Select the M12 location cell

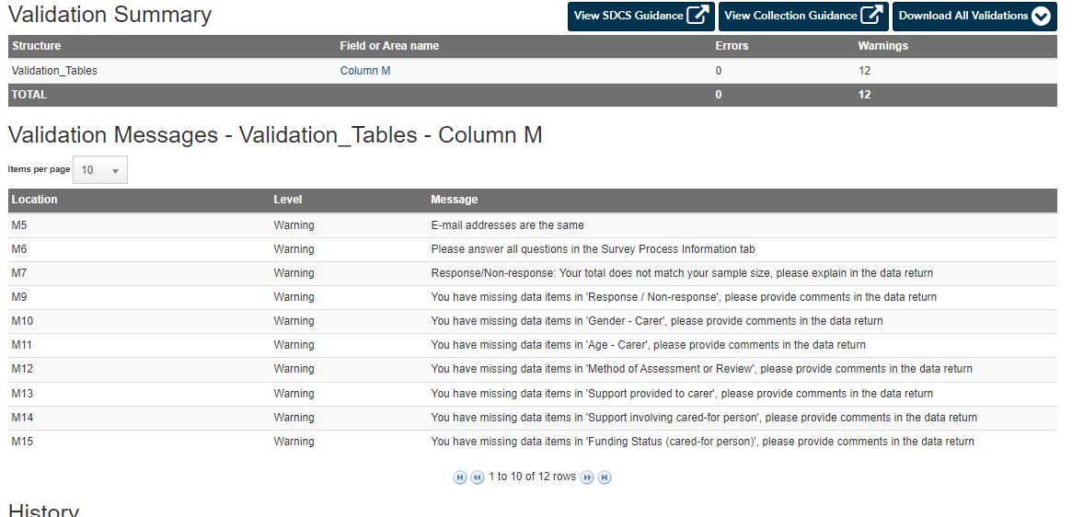point(22,369)
